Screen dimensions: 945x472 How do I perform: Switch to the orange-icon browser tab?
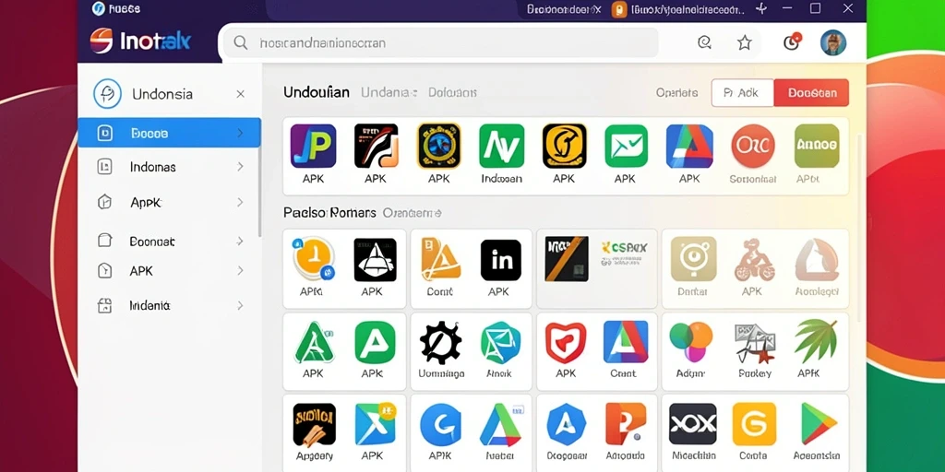(x=678, y=9)
